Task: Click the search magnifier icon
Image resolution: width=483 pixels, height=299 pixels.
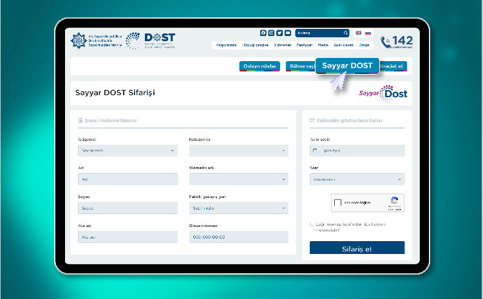Action: click(x=345, y=33)
